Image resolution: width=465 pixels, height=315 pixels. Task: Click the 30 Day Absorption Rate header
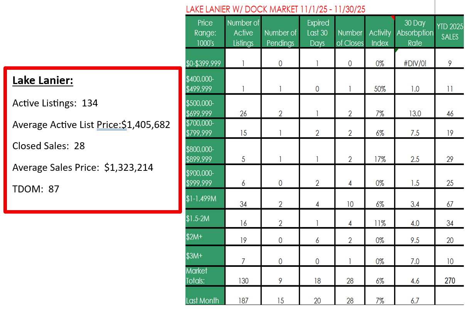pyautogui.click(x=415, y=33)
